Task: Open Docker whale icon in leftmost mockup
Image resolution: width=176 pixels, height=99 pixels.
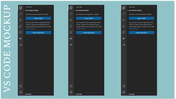Action: coord(21,38)
